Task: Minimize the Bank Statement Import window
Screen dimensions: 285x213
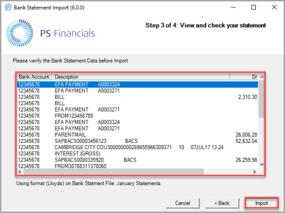Action: 233,7
